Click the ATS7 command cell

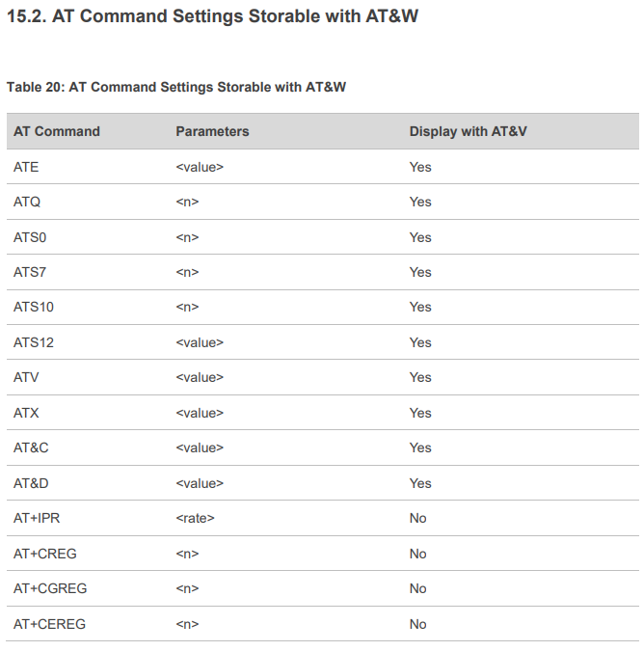pos(30,272)
